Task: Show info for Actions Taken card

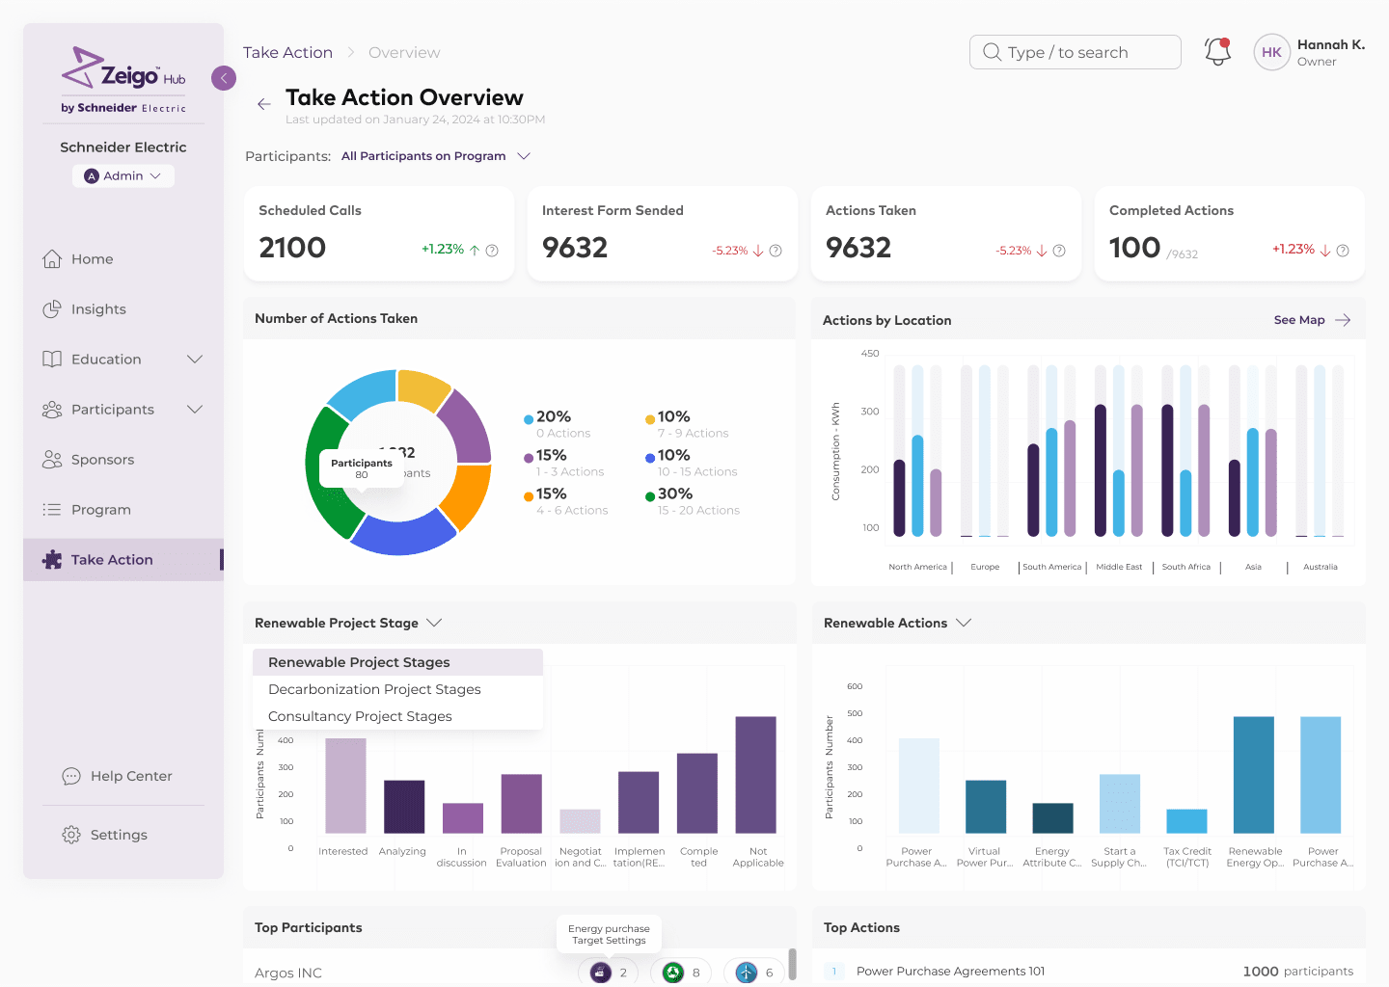Action: [x=1059, y=251]
